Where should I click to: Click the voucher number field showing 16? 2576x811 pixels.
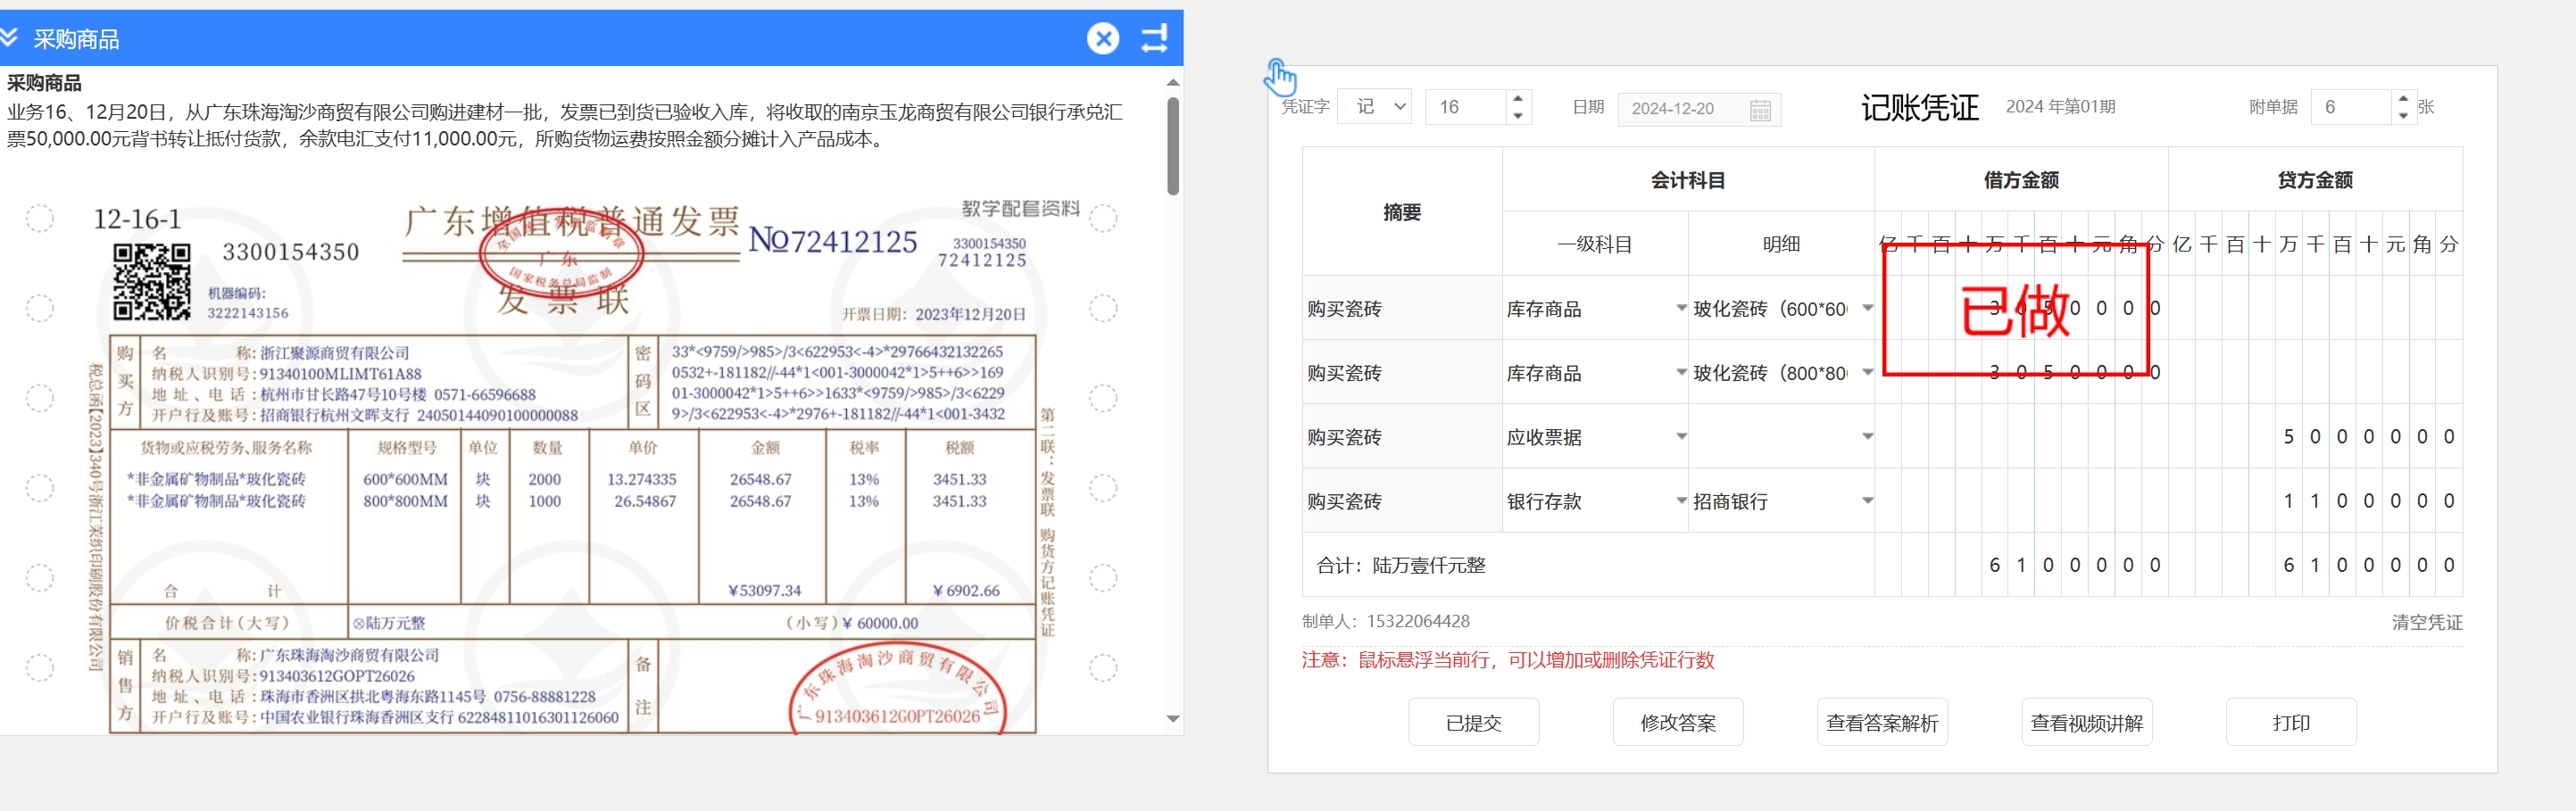coord(1465,107)
